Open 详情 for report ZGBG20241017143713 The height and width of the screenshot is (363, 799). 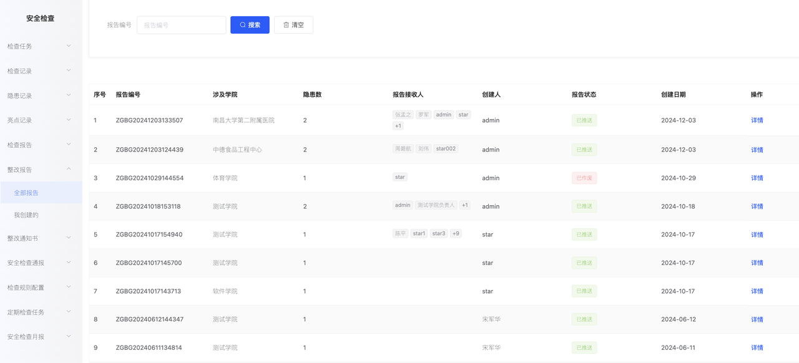(x=757, y=291)
